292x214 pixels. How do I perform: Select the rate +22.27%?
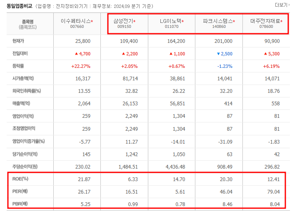click(81, 66)
